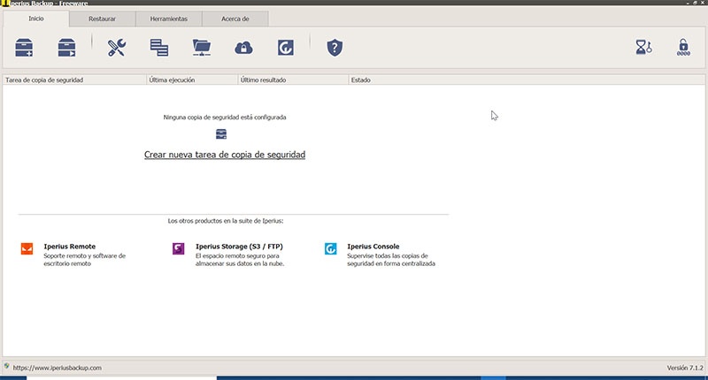Viewport: 708px width, 380px height.
Task: Click Crear nueva tarea de copia de seguridad
Action: pyautogui.click(x=225, y=155)
